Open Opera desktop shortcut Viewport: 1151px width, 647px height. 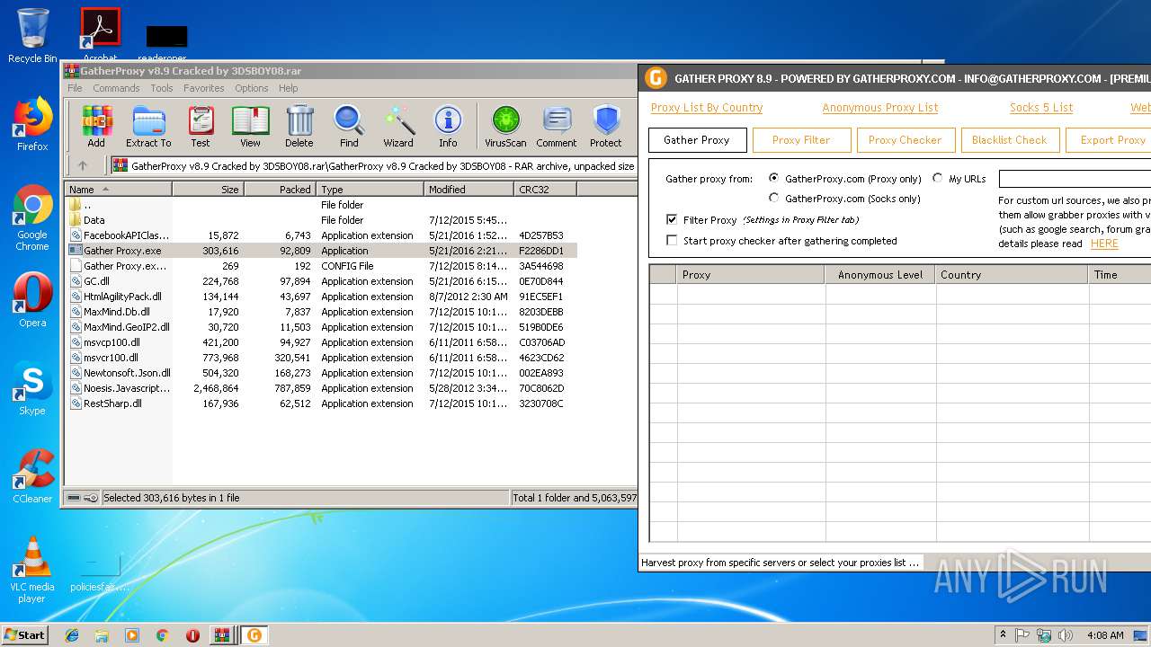point(32,300)
